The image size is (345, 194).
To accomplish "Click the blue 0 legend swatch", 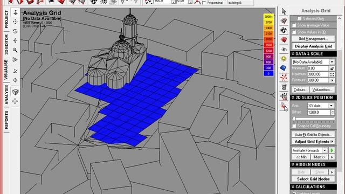I will pos(268,73).
